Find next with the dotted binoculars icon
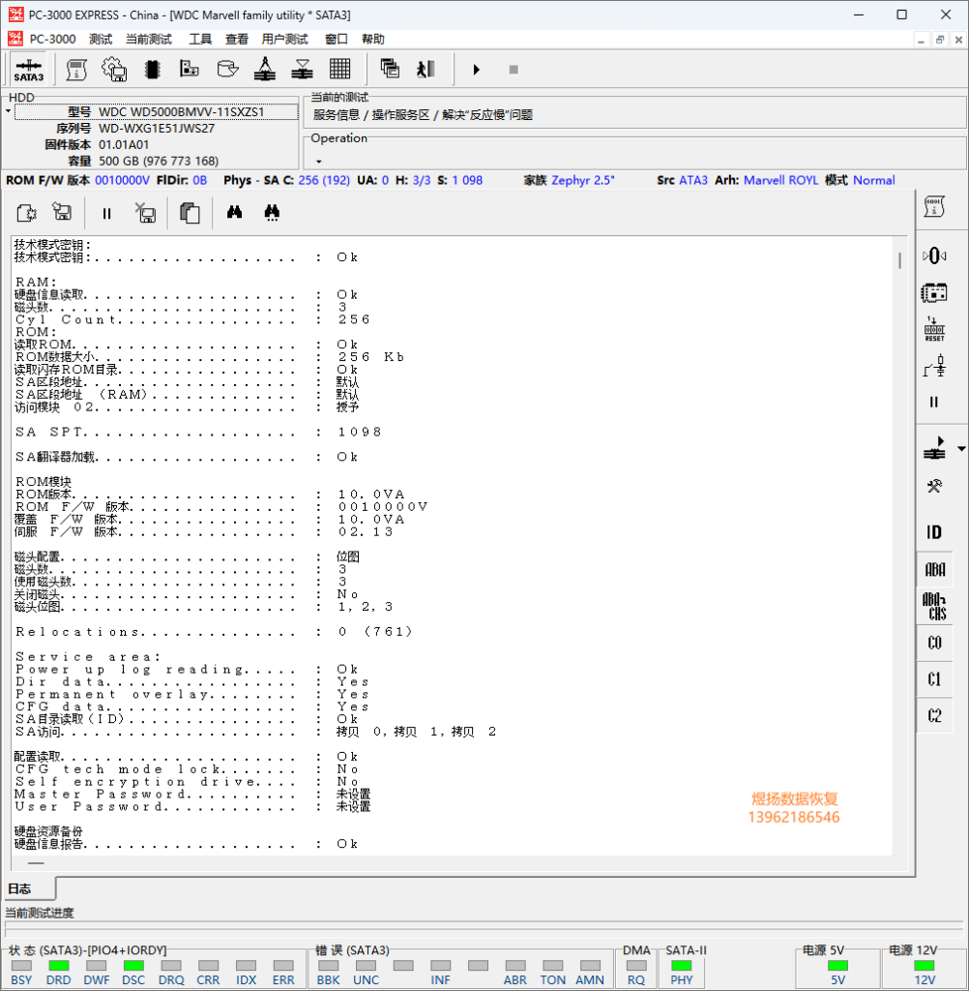Image resolution: width=969 pixels, height=991 pixels. [x=272, y=213]
